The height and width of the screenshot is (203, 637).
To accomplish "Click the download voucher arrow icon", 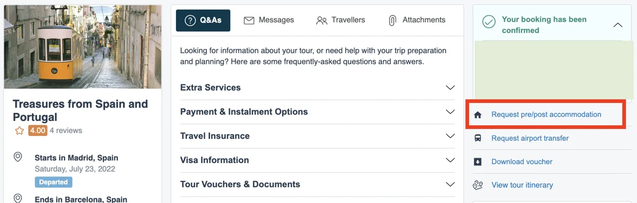I will tap(478, 161).
